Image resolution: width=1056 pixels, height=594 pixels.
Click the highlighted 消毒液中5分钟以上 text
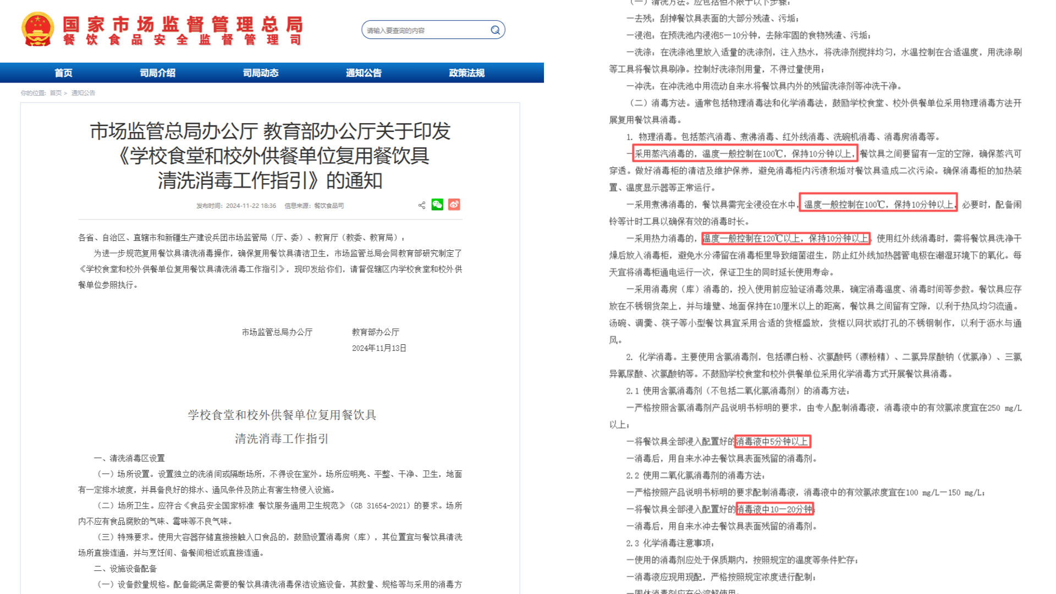point(772,441)
